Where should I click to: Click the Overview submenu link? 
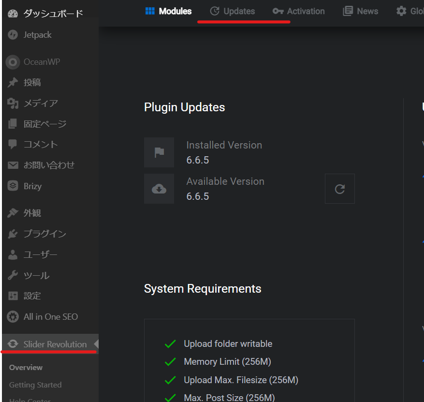point(26,368)
